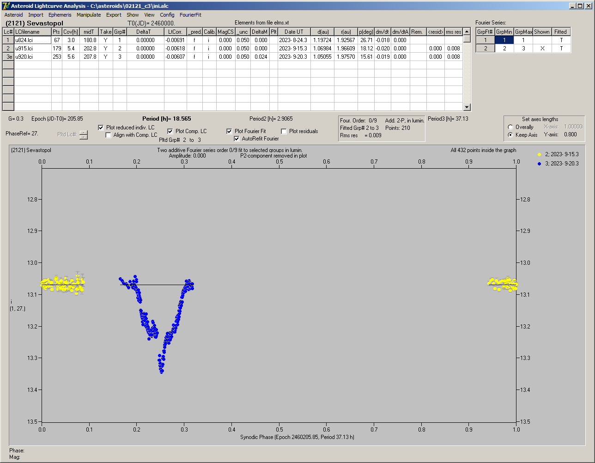Click the Pltd Lc# stepper arrows
The height and width of the screenshot is (463, 595).
click(84, 135)
